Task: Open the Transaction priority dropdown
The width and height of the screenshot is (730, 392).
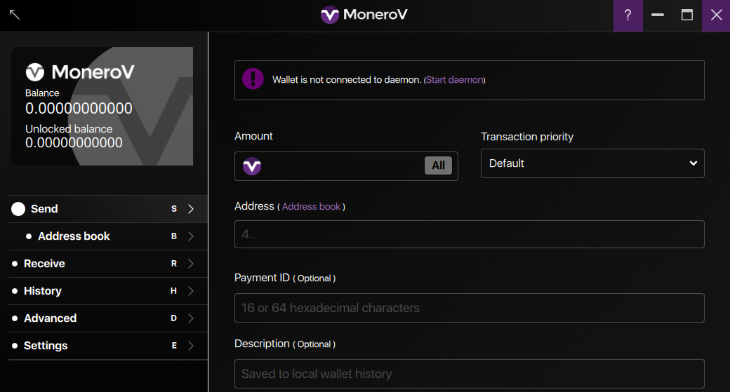Action: coord(592,163)
